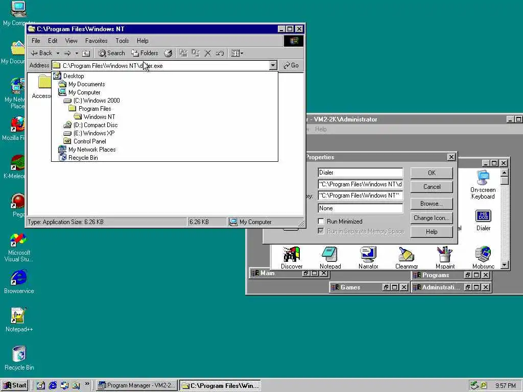The width and height of the screenshot is (523, 392).
Task: Click into the Address bar path field
Action: point(160,65)
